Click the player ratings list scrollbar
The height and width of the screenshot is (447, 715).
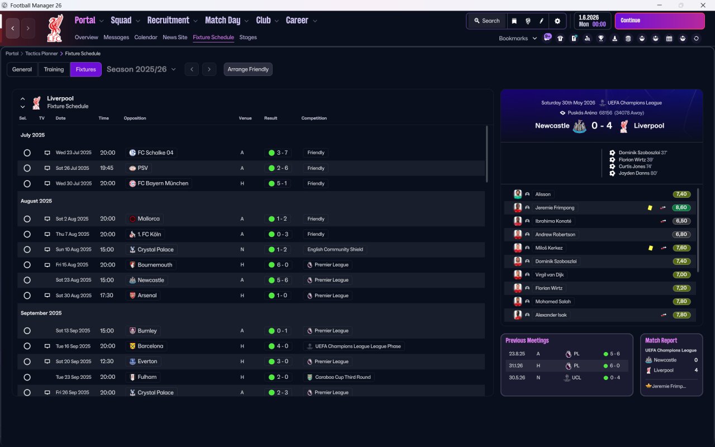pos(698,230)
